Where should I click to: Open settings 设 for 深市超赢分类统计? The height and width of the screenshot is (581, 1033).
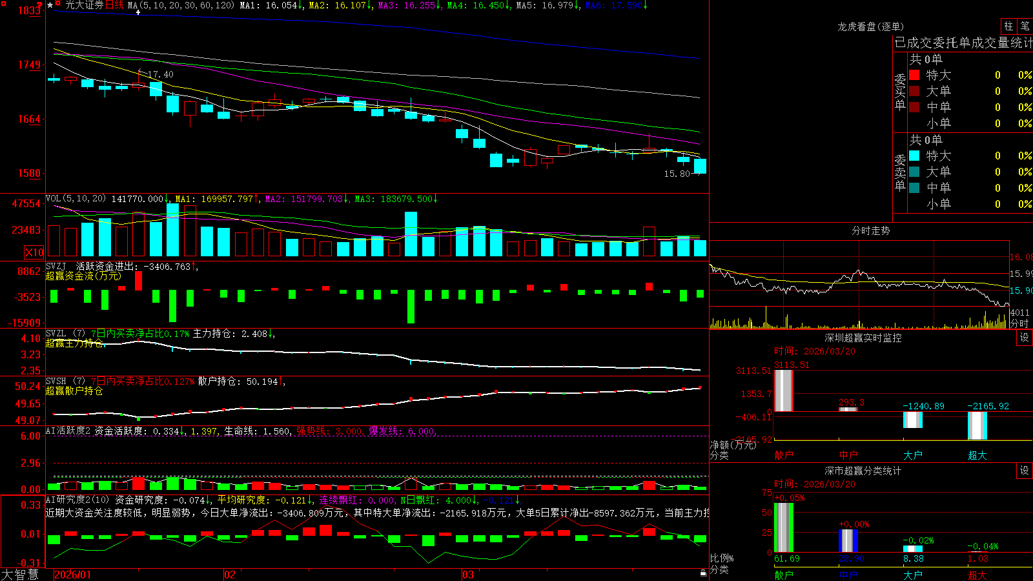coord(1025,471)
